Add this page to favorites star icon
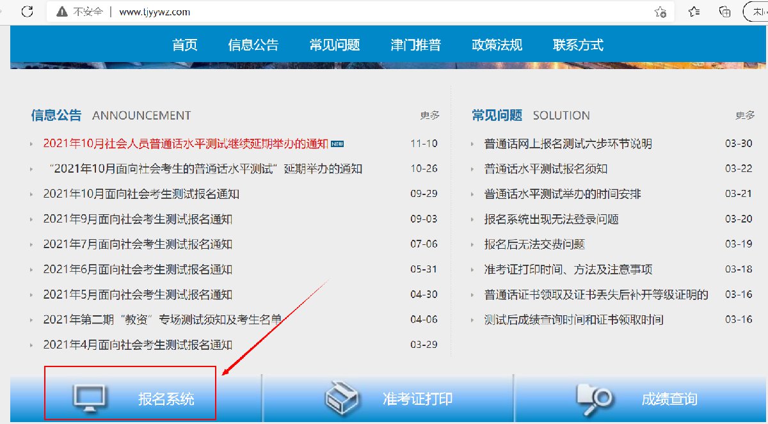The height and width of the screenshot is (424, 768). 660,12
